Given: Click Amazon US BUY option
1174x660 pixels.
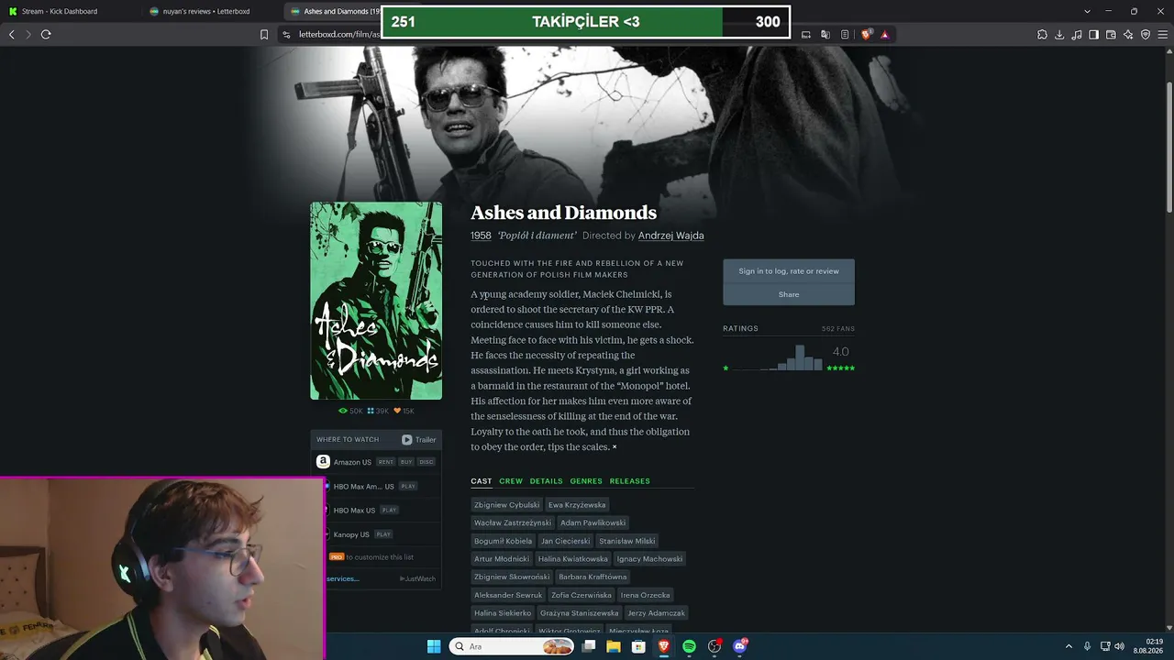Looking at the screenshot, I should (406, 462).
